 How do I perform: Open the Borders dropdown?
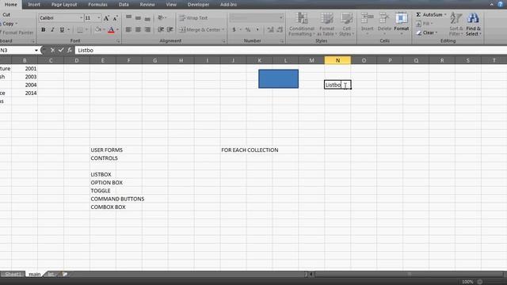click(86, 30)
